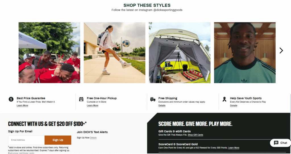The height and width of the screenshot is (154, 291).
Task: Open the Chat button
Action: tap(280, 143)
